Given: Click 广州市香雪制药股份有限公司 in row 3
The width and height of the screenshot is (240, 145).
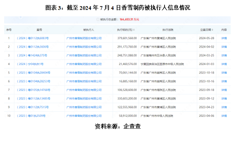Looking at the screenshot, I should coord(84,55).
